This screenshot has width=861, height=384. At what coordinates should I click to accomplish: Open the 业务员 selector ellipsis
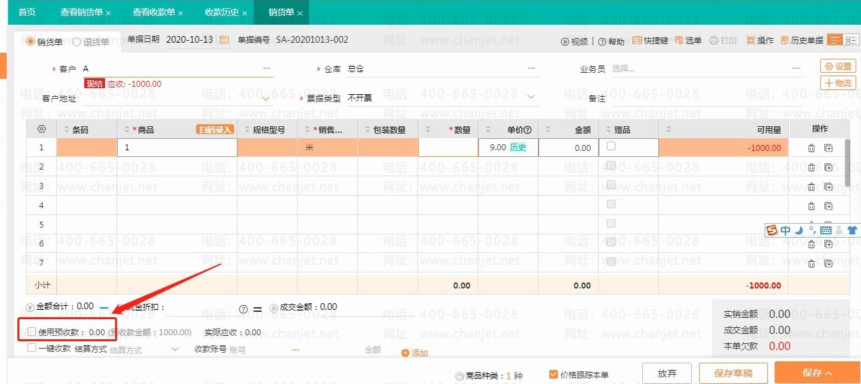(x=795, y=69)
